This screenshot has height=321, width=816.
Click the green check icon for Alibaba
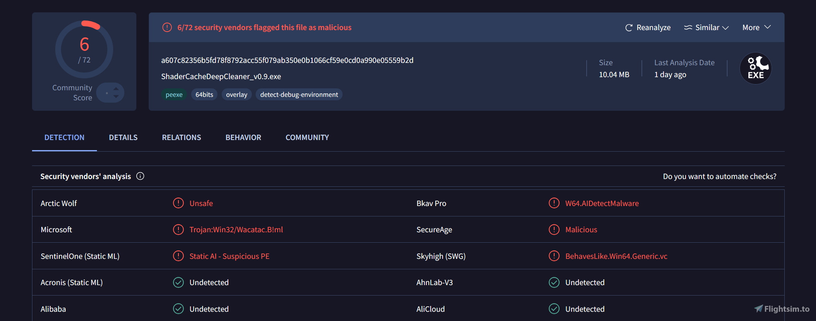[178, 309]
